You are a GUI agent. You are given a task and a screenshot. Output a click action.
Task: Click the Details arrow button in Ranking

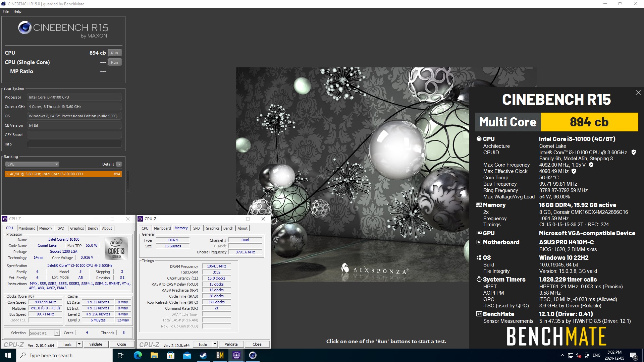pyautogui.click(x=119, y=164)
